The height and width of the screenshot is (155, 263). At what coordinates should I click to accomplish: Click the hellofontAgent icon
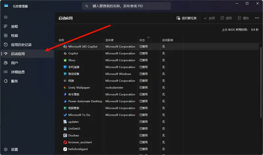pyautogui.click(x=65, y=149)
